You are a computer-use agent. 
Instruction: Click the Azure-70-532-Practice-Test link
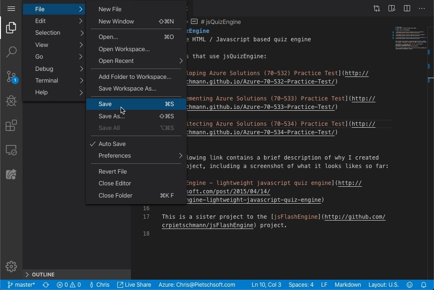260,82
